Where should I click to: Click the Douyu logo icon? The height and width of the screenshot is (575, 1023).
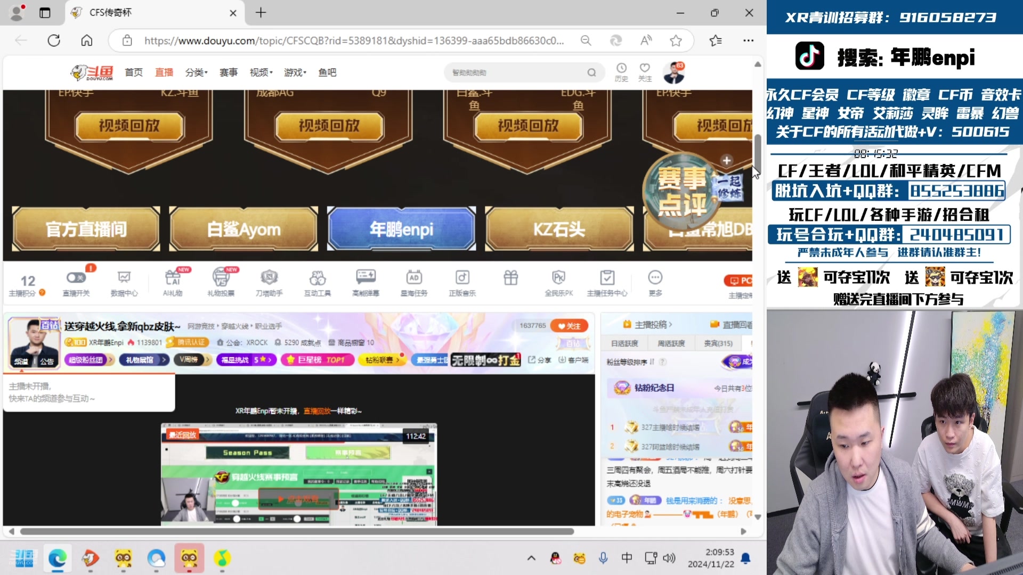pyautogui.click(x=92, y=72)
